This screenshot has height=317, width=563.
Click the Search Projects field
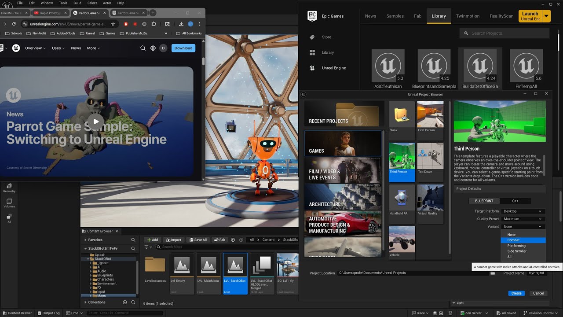click(x=505, y=33)
